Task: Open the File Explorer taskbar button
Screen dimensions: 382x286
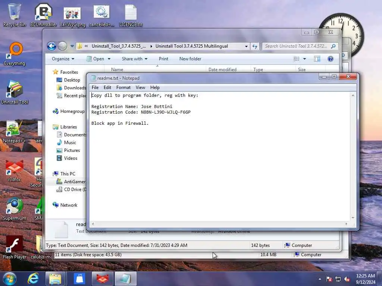Action: (55, 279)
